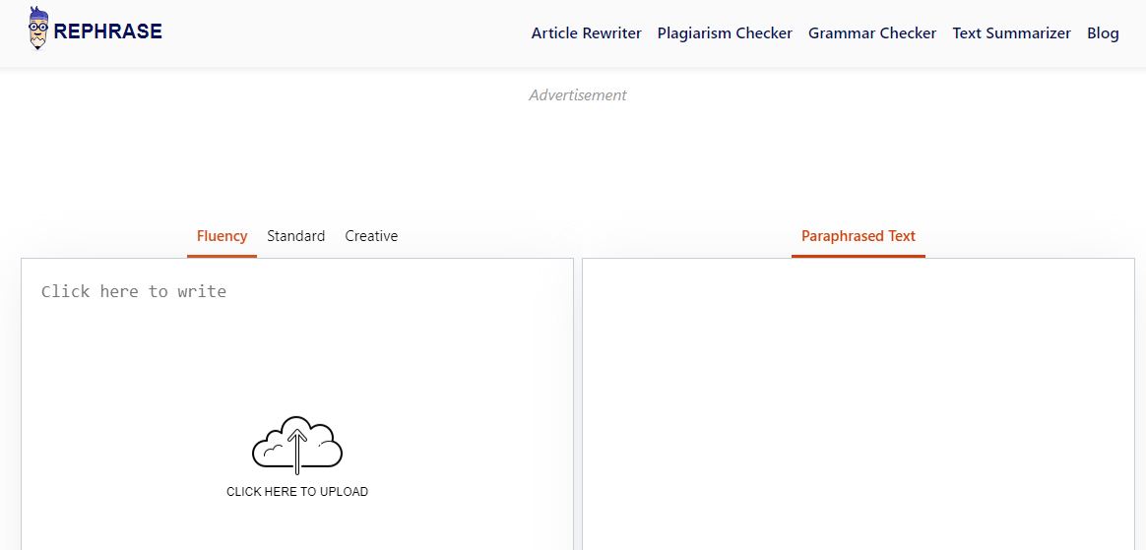The height and width of the screenshot is (550, 1146).
Task: Open the Article Rewriter page
Action: (586, 33)
